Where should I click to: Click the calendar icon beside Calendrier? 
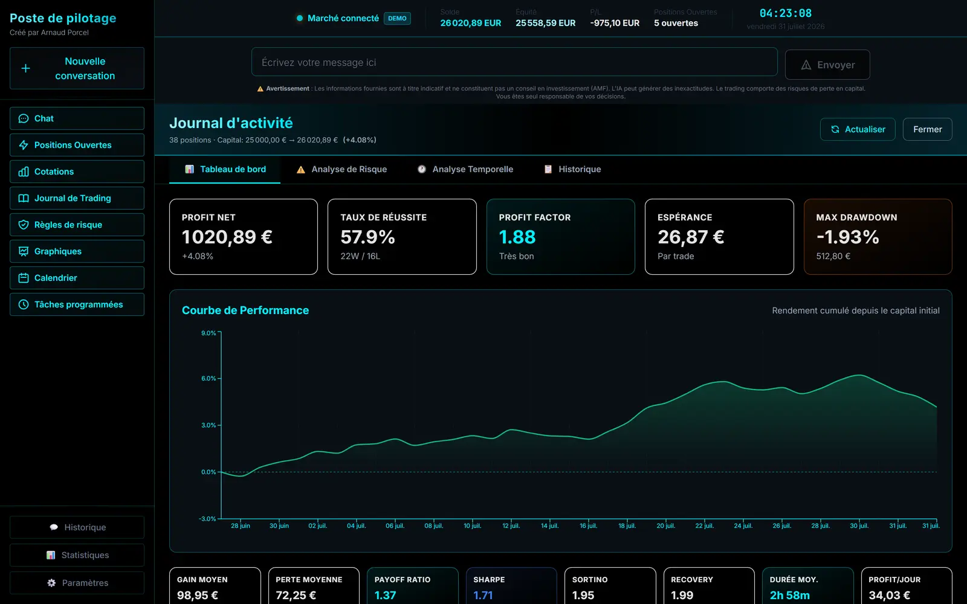pyautogui.click(x=24, y=278)
